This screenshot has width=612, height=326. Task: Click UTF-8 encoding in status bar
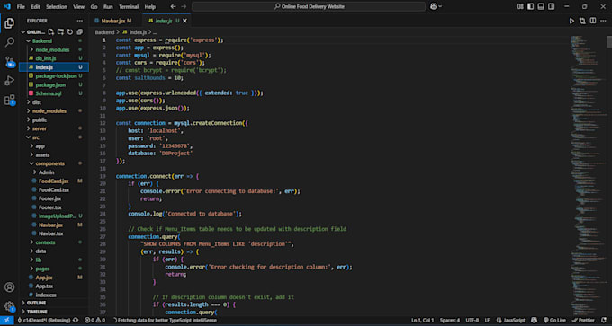[472, 320]
